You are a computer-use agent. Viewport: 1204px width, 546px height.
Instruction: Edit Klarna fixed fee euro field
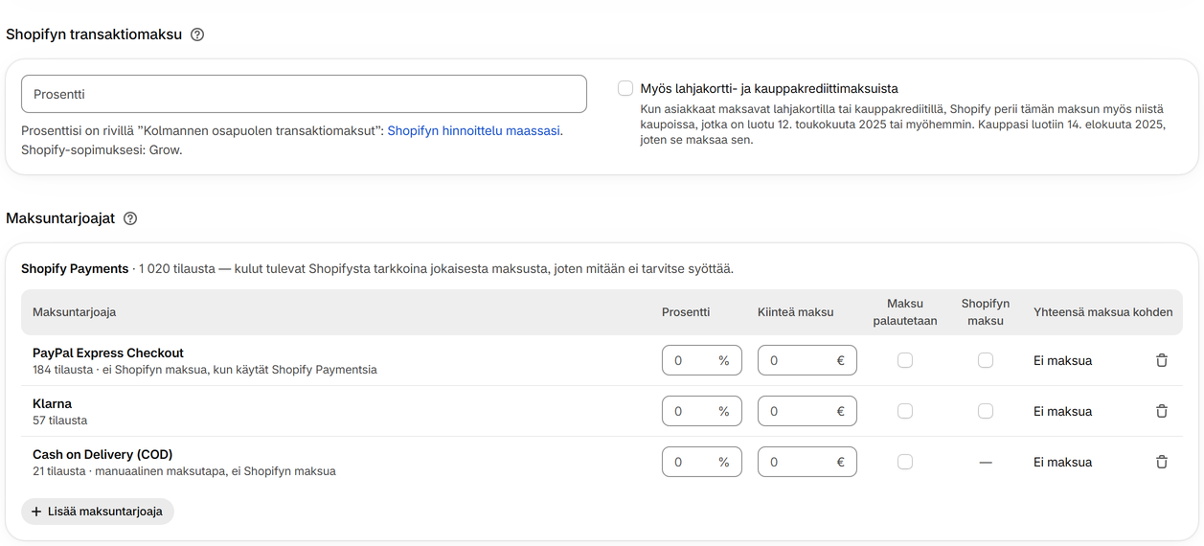tap(807, 411)
